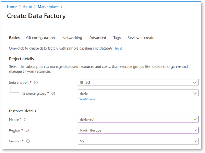Open the Tags tab
Image resolution: width=205 pixels, height=153 pixels.
(117, 38)
